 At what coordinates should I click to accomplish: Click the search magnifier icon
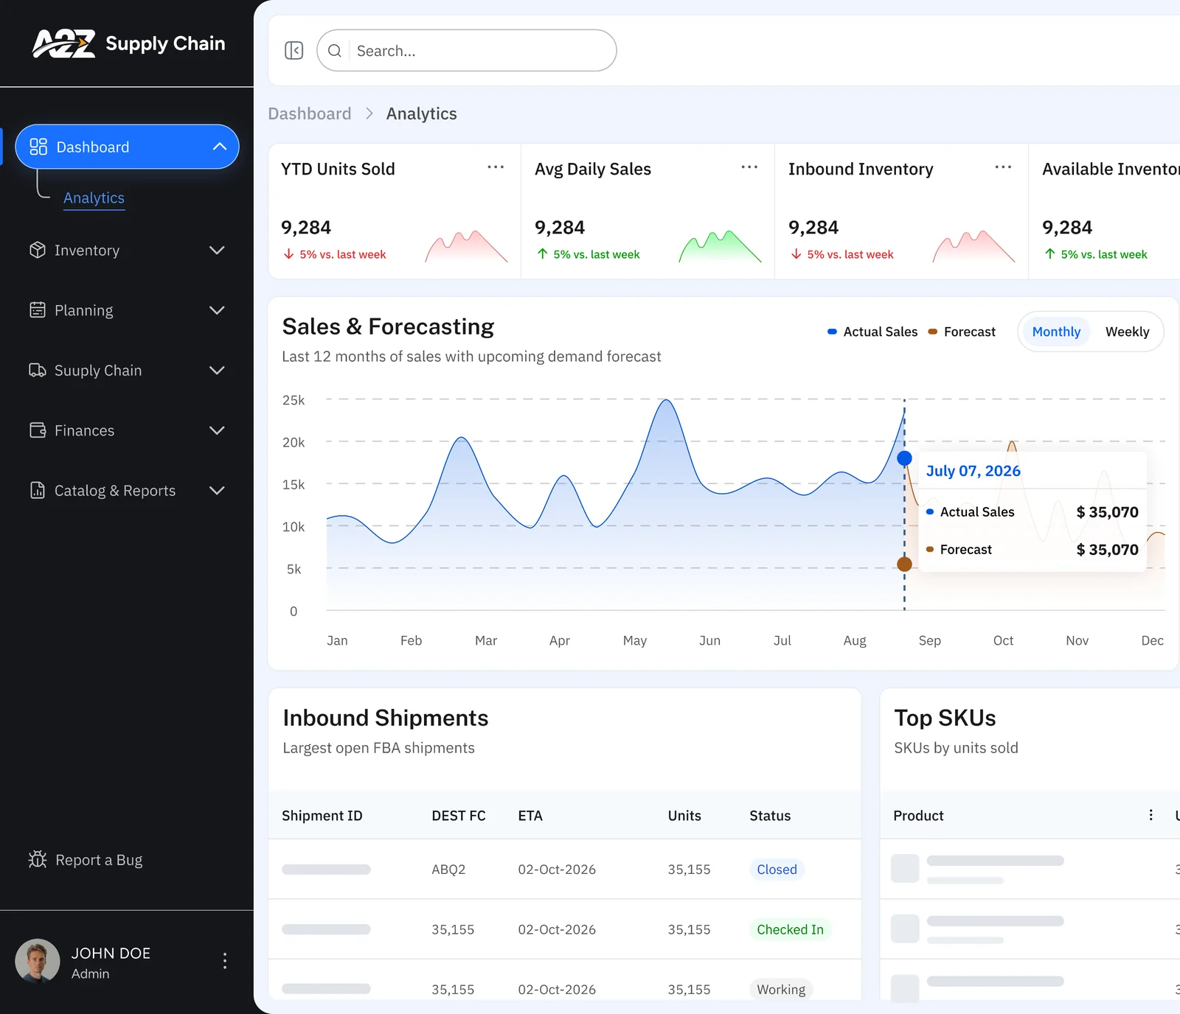coord(334,50)
